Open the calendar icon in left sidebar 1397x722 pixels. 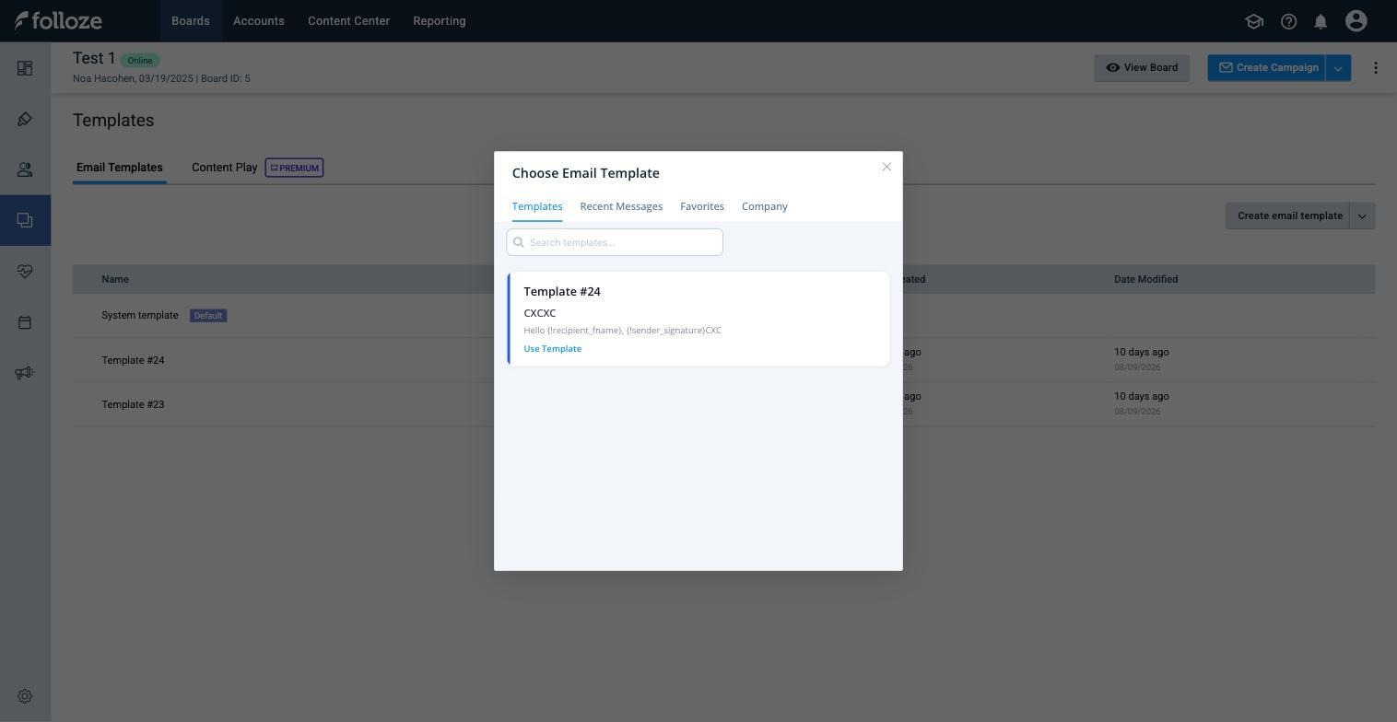tap(25, 322)
